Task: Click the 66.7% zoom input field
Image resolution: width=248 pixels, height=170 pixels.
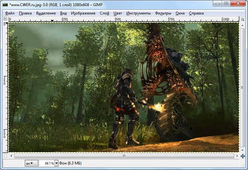Action: (47, 163)
